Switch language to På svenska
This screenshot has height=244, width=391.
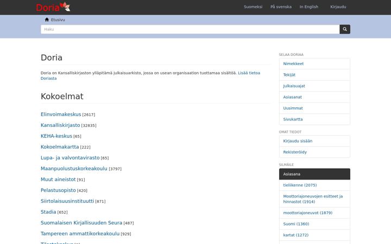point(281,7)
